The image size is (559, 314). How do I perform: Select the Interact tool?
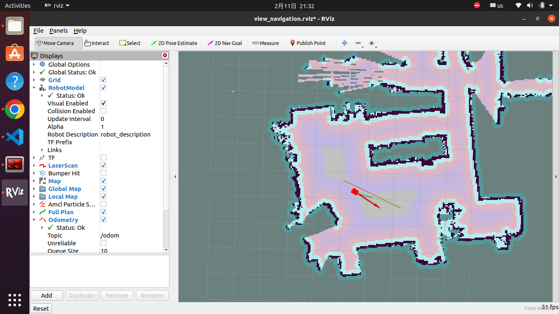pos(97,43)
